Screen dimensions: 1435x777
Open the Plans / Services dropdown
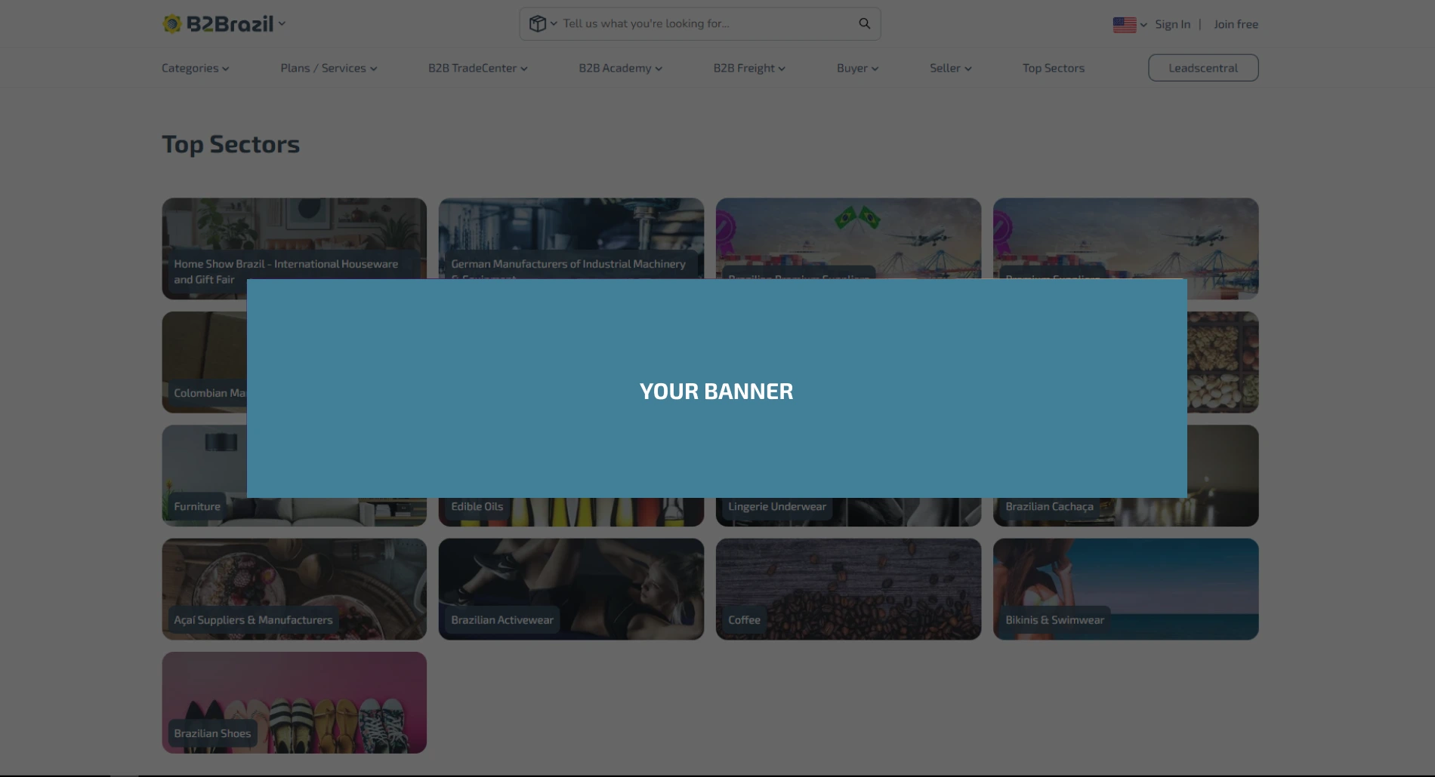pyautogui.click(x=329, y=69)
